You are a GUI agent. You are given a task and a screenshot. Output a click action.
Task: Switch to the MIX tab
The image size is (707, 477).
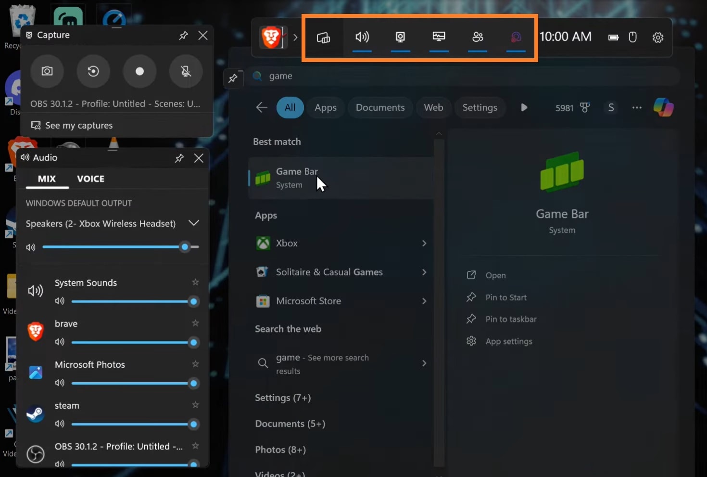coord(47,179)
